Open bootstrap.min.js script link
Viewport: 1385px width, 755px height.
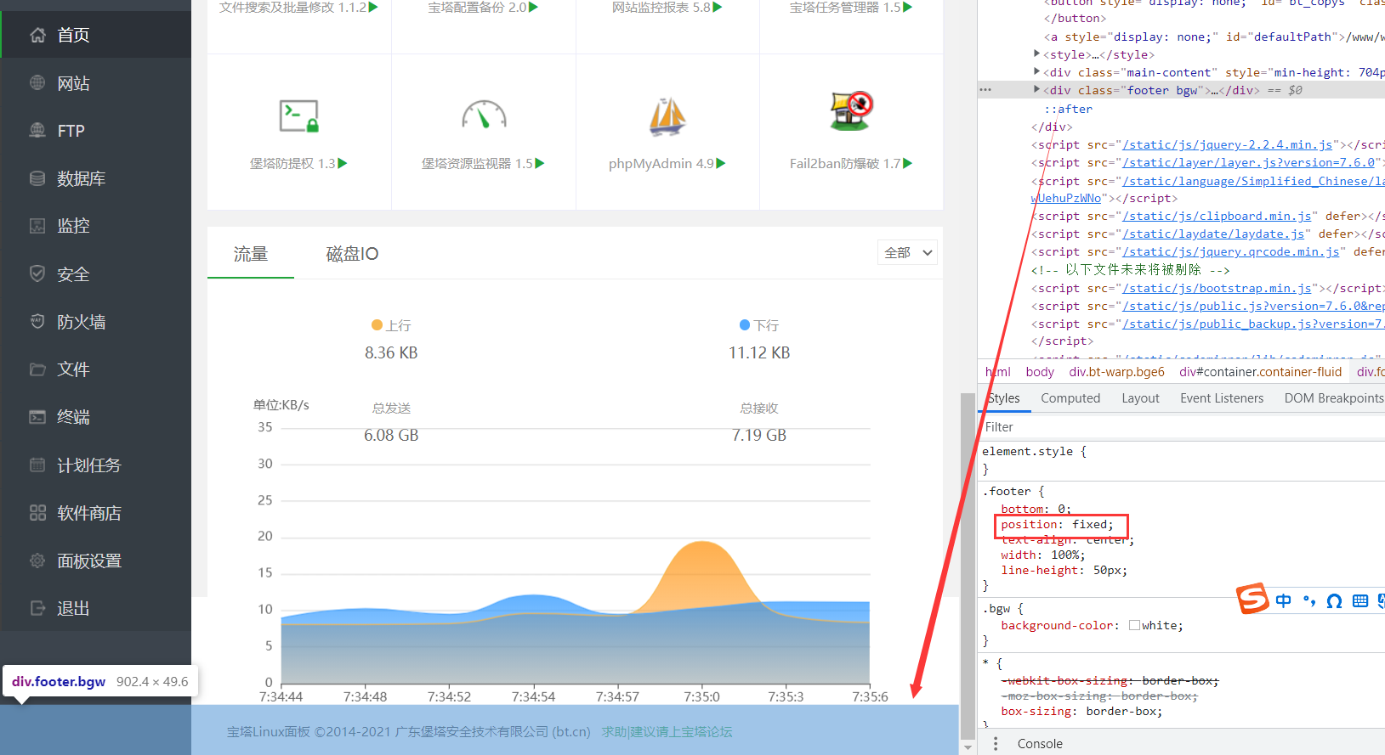coord(1217,288)
